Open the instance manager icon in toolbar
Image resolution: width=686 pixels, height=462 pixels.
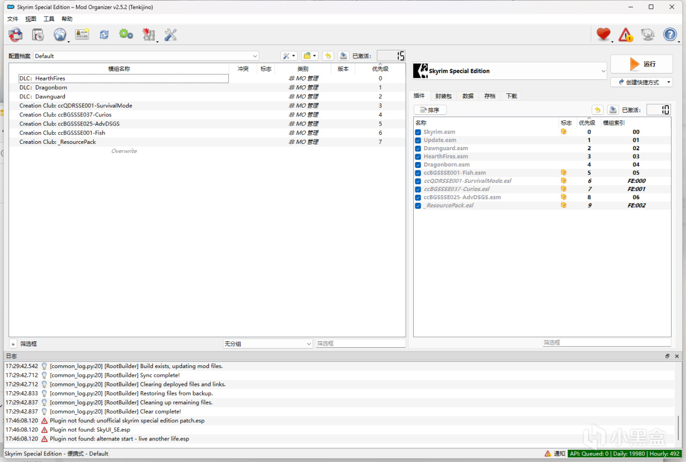[x=38, y=35]
